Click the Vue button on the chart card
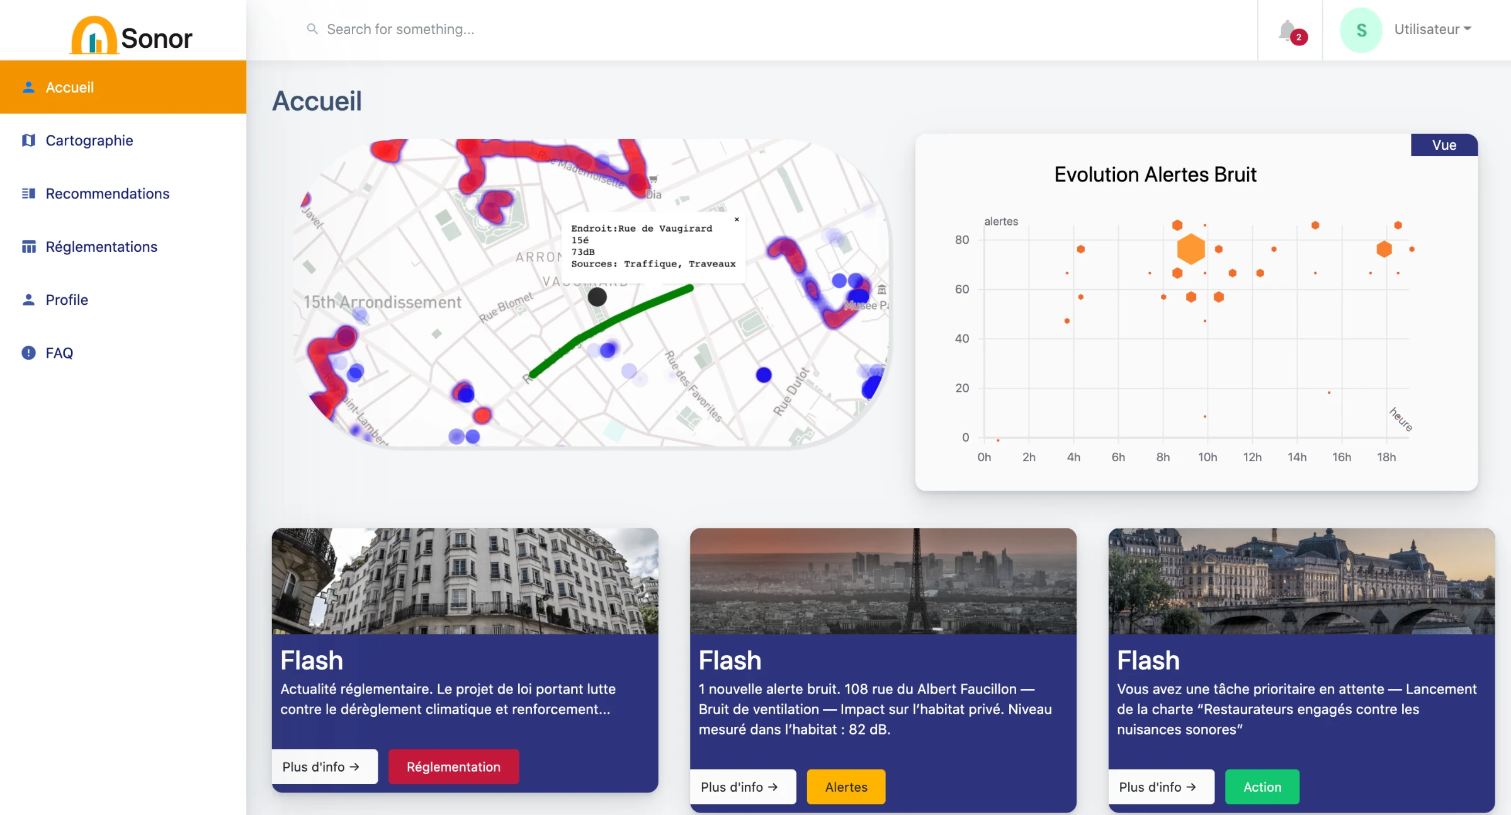 pyautogui.click(x=1444, y=145)
